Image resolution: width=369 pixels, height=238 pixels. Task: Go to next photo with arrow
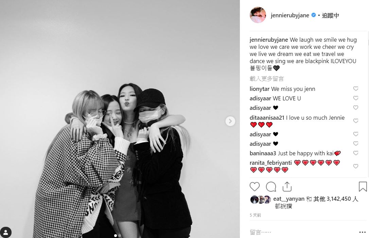(230, 121)
